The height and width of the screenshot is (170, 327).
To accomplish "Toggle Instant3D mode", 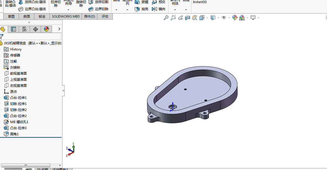I will tap(200, 2).
